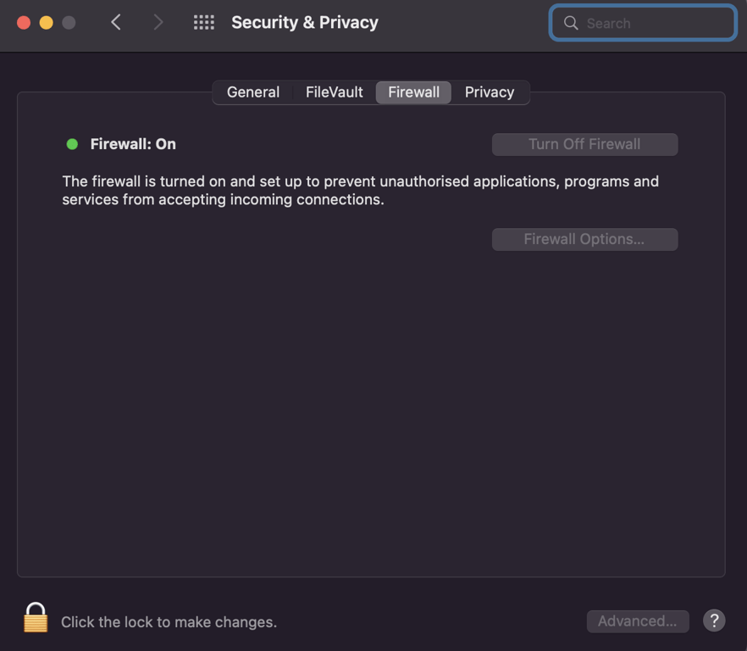The height and width of the screenshot is (651, 747).
Task: Click the yellow minimize traffic light
Action: point(46,22)
